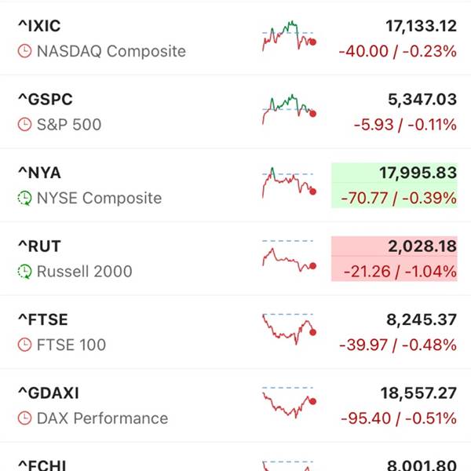Tap the green-highlighted 17,995.83 price box

[394, 185]
